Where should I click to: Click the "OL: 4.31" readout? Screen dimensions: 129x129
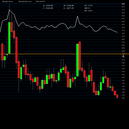(x=88, y=11)
